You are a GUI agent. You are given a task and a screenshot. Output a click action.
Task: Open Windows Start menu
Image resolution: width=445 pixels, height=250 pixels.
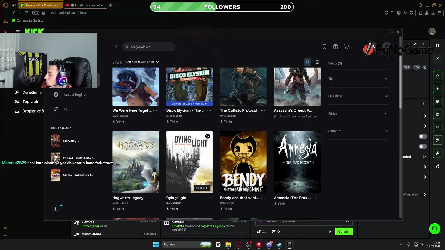coord(156,244)
